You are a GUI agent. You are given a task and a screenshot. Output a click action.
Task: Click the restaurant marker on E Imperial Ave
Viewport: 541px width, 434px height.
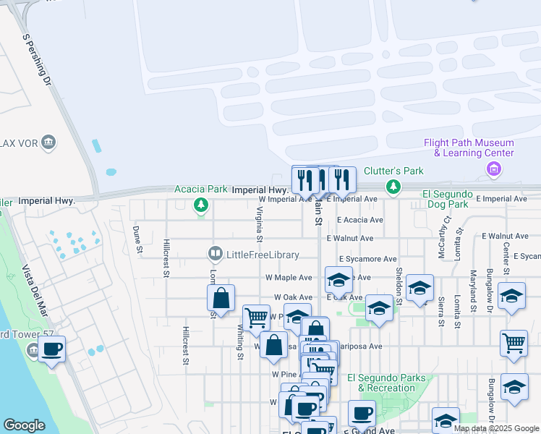pyautogui.click(x=342, y=181)
